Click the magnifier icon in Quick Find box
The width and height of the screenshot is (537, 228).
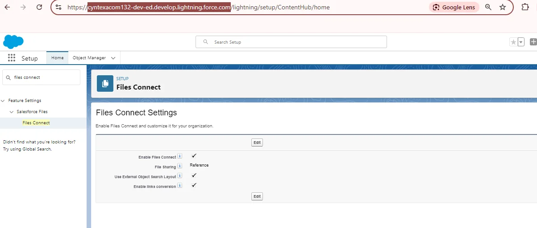point(8,77)
